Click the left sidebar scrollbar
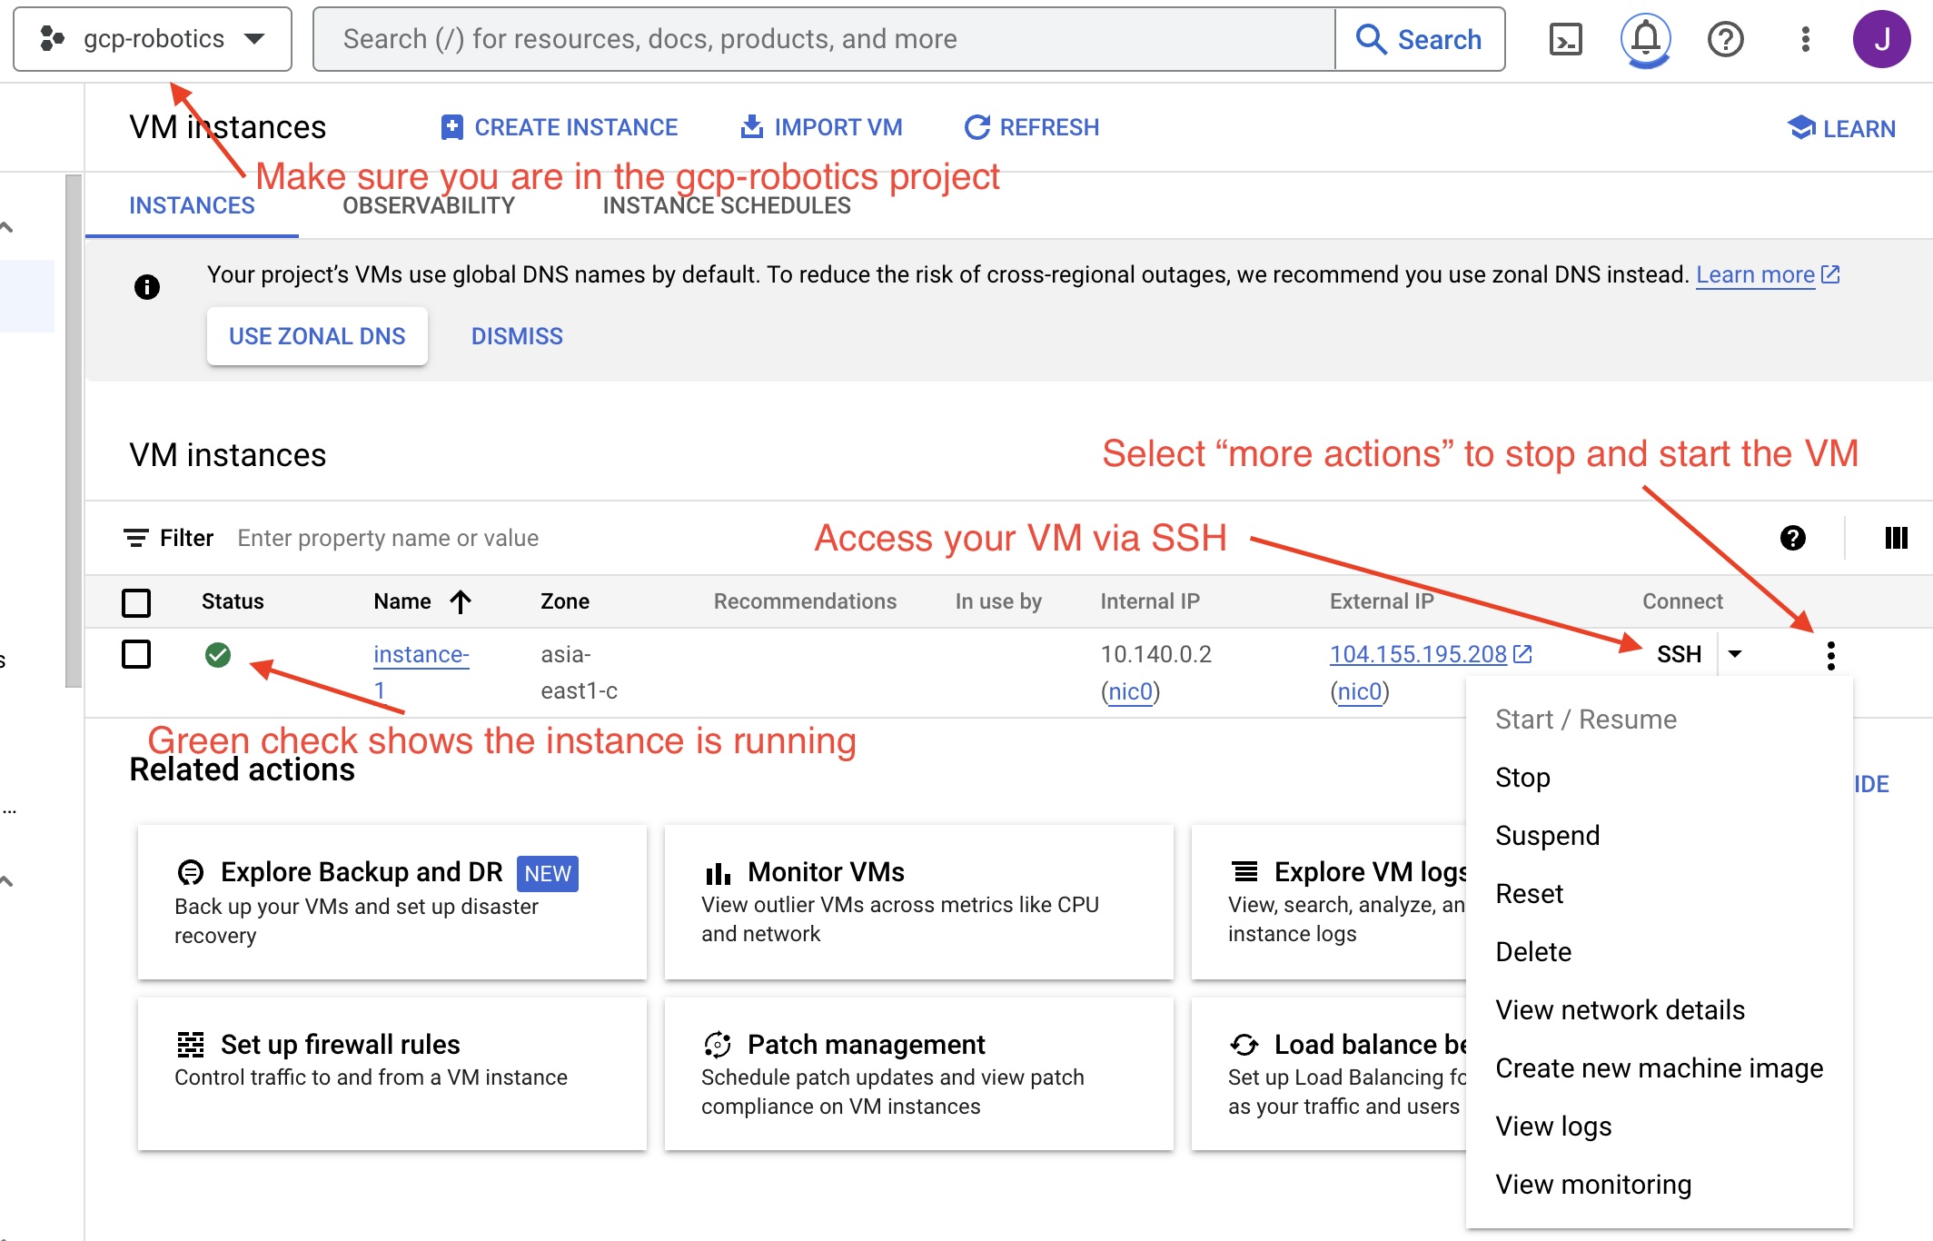This screenshot has height=1241, width=1933. [x=74, y=432]
